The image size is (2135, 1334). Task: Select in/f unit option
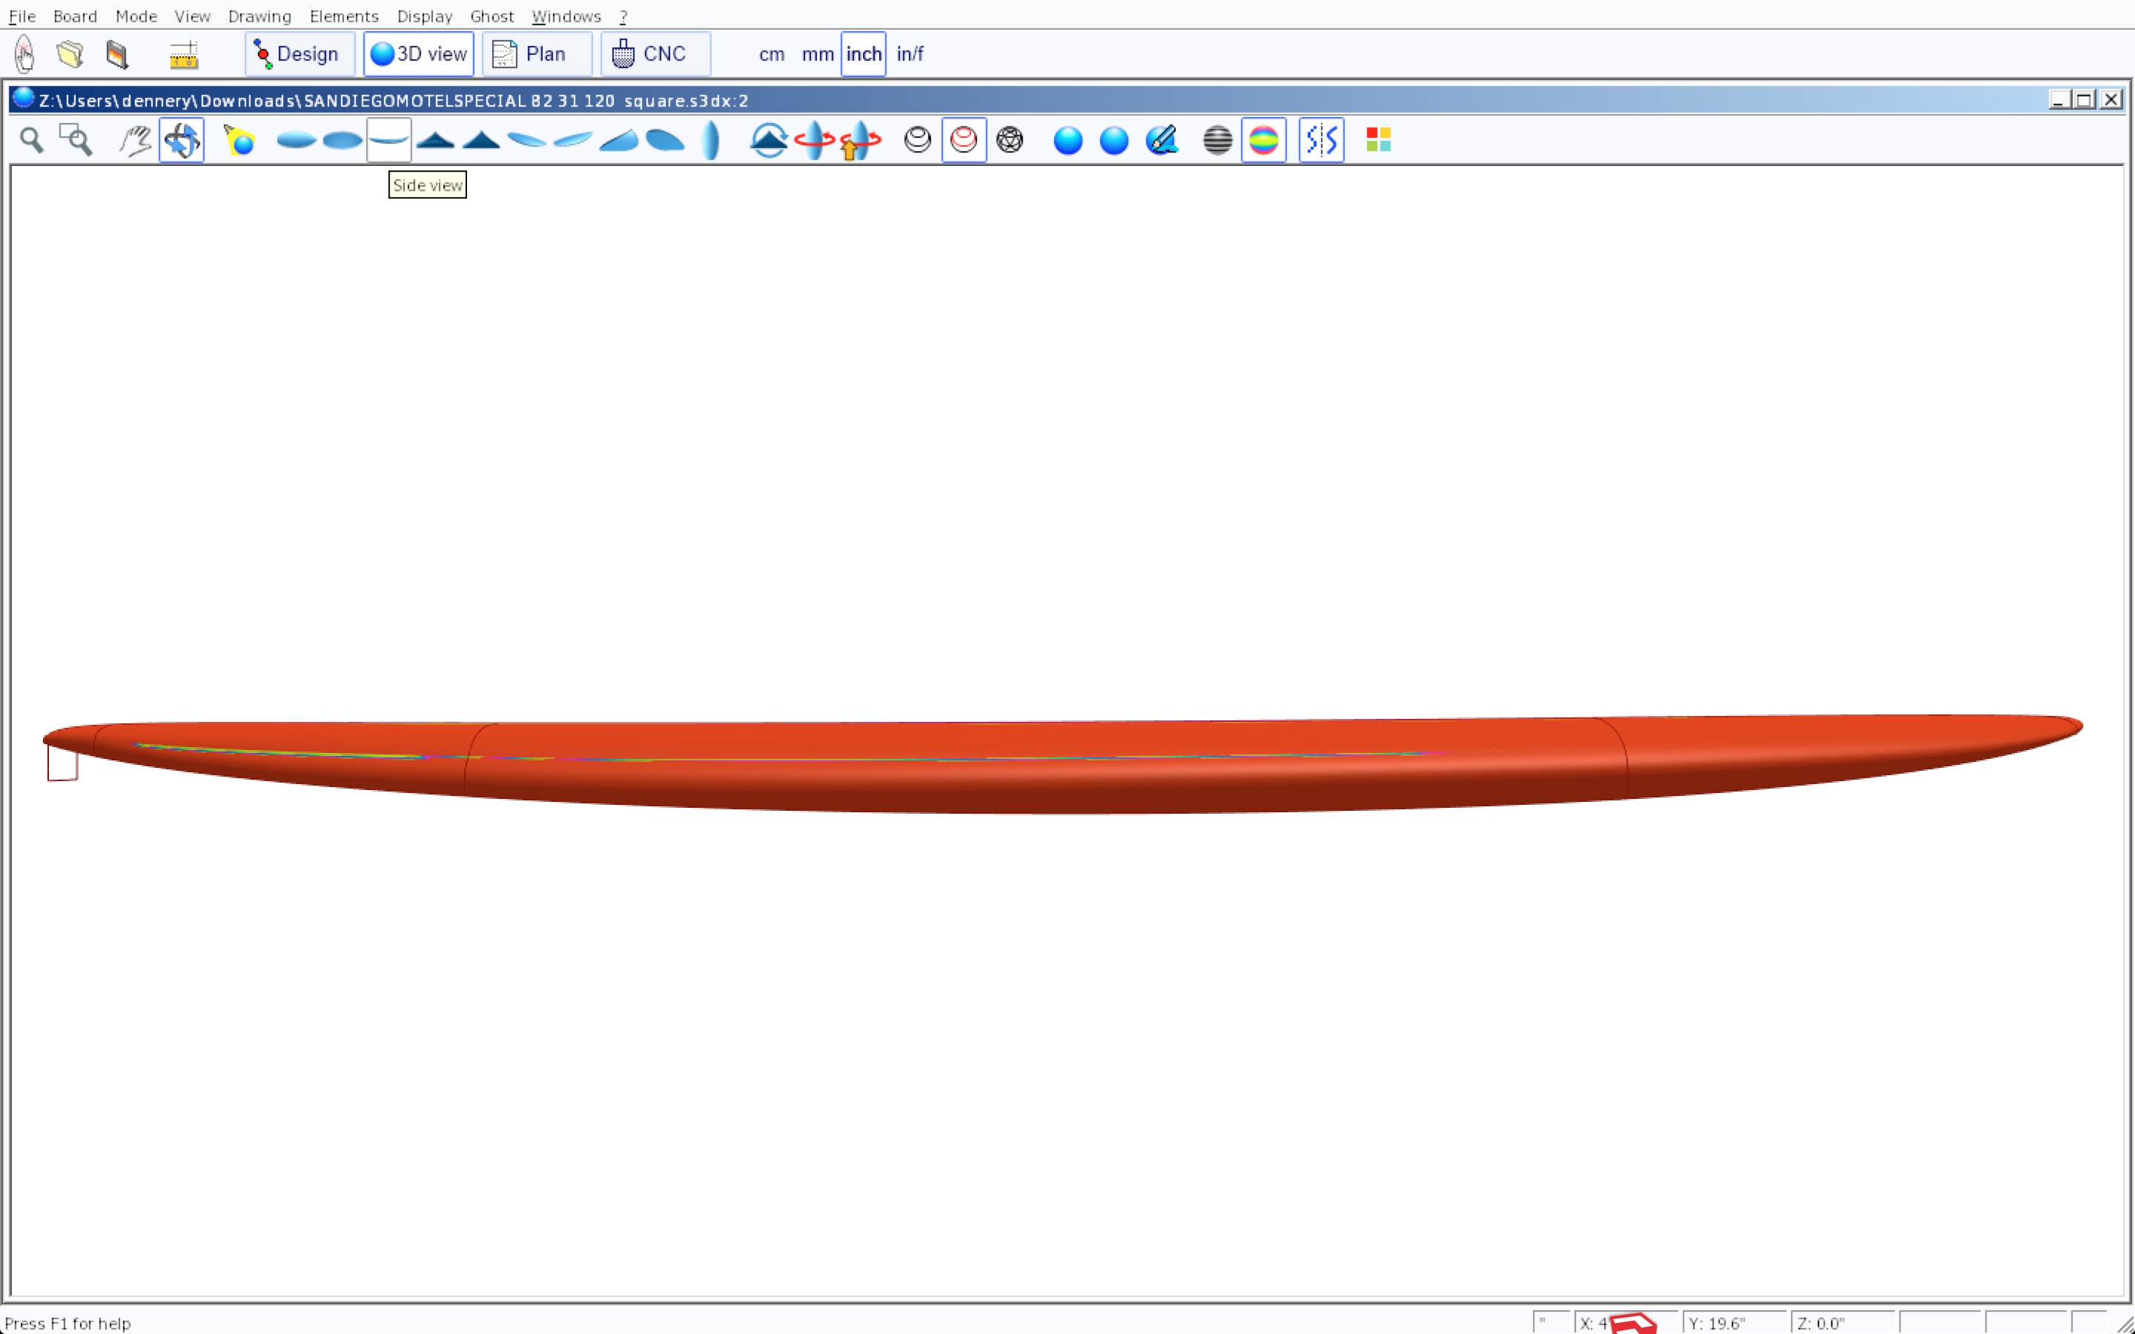coord(910,55)
